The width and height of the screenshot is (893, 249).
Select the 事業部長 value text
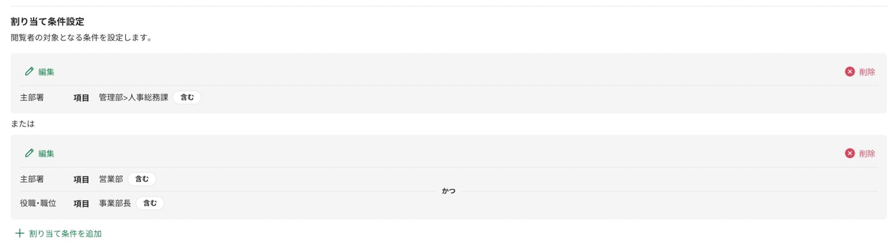click(115, 203)
